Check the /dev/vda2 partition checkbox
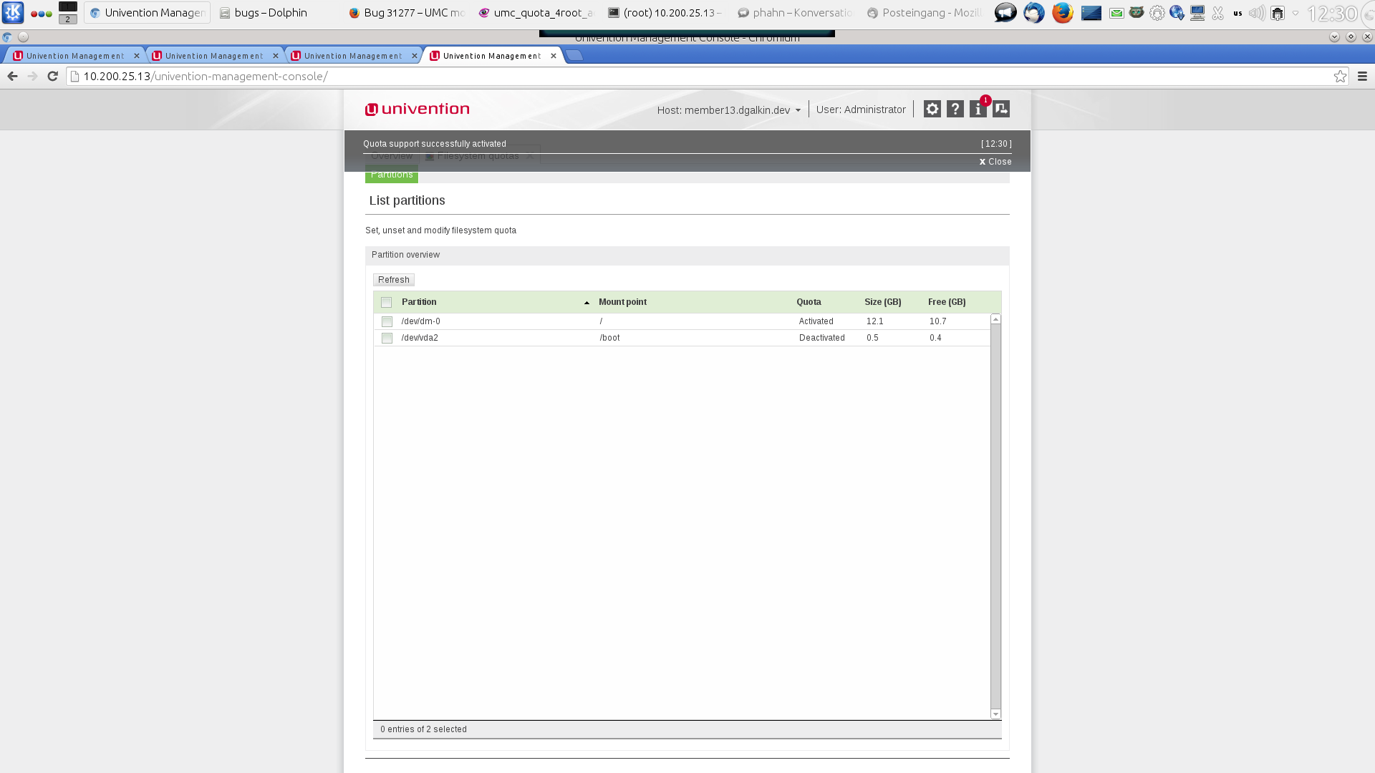This screenshot has height=773, width=1375. [x=387, y=338]
